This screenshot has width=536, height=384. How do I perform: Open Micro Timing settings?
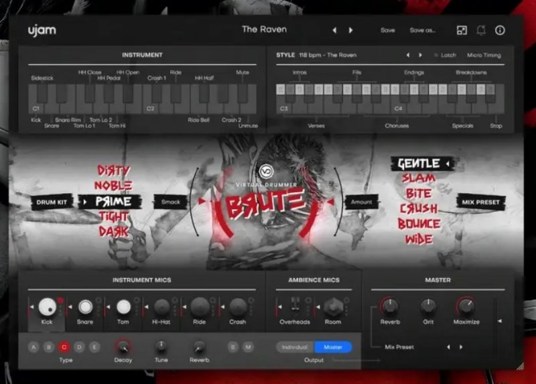pos(484,55)
